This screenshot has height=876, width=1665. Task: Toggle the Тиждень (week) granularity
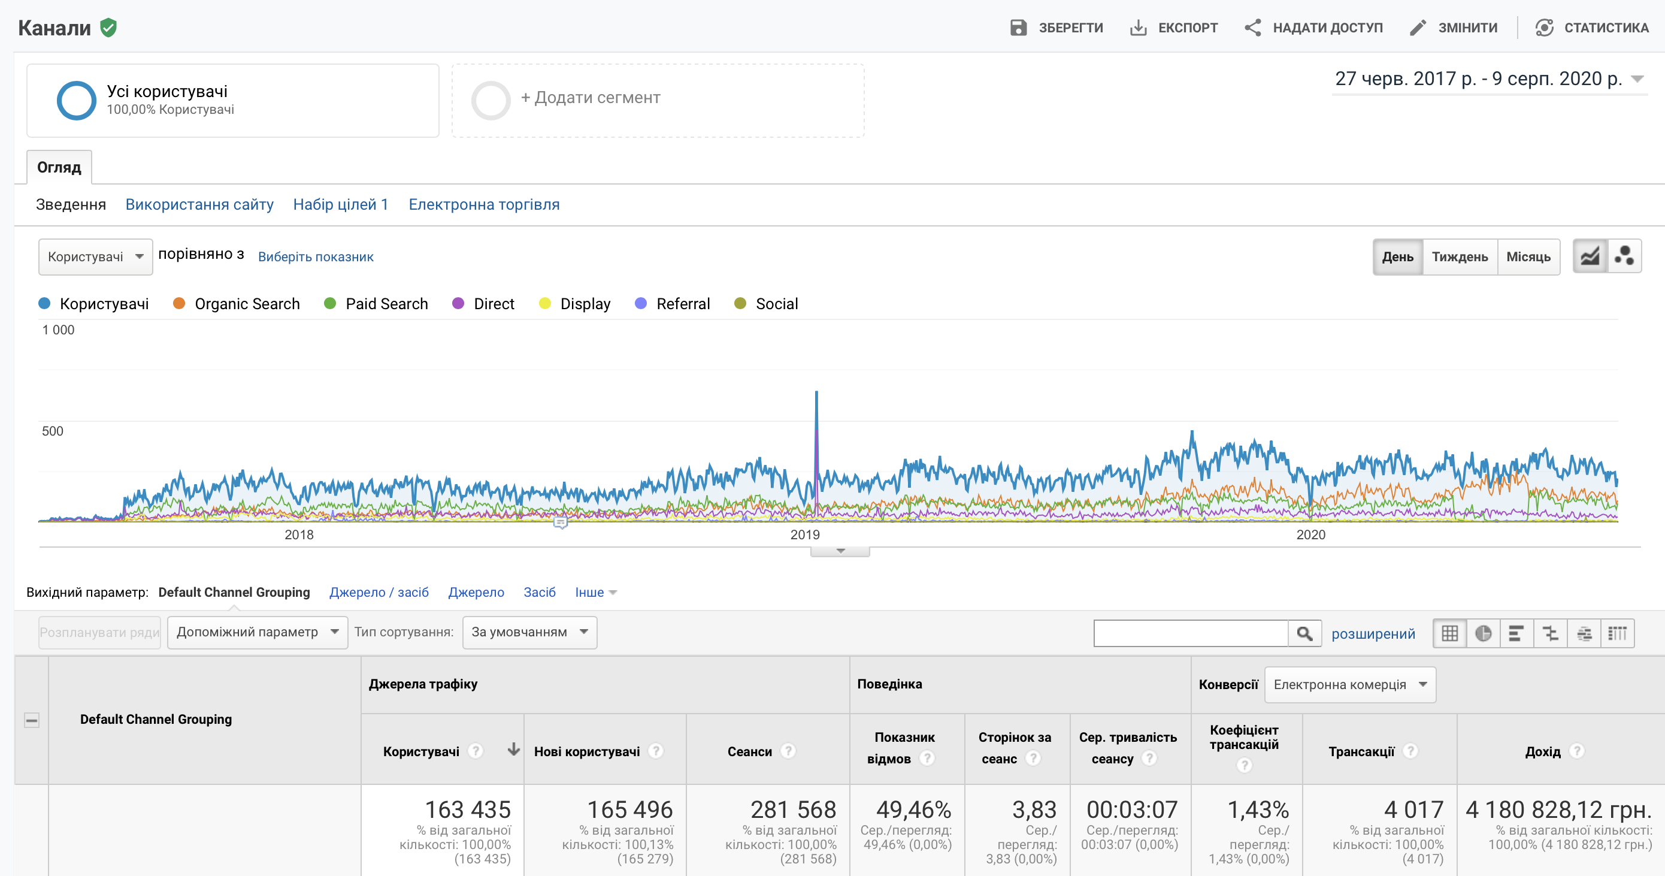(x=1460, y=256)
